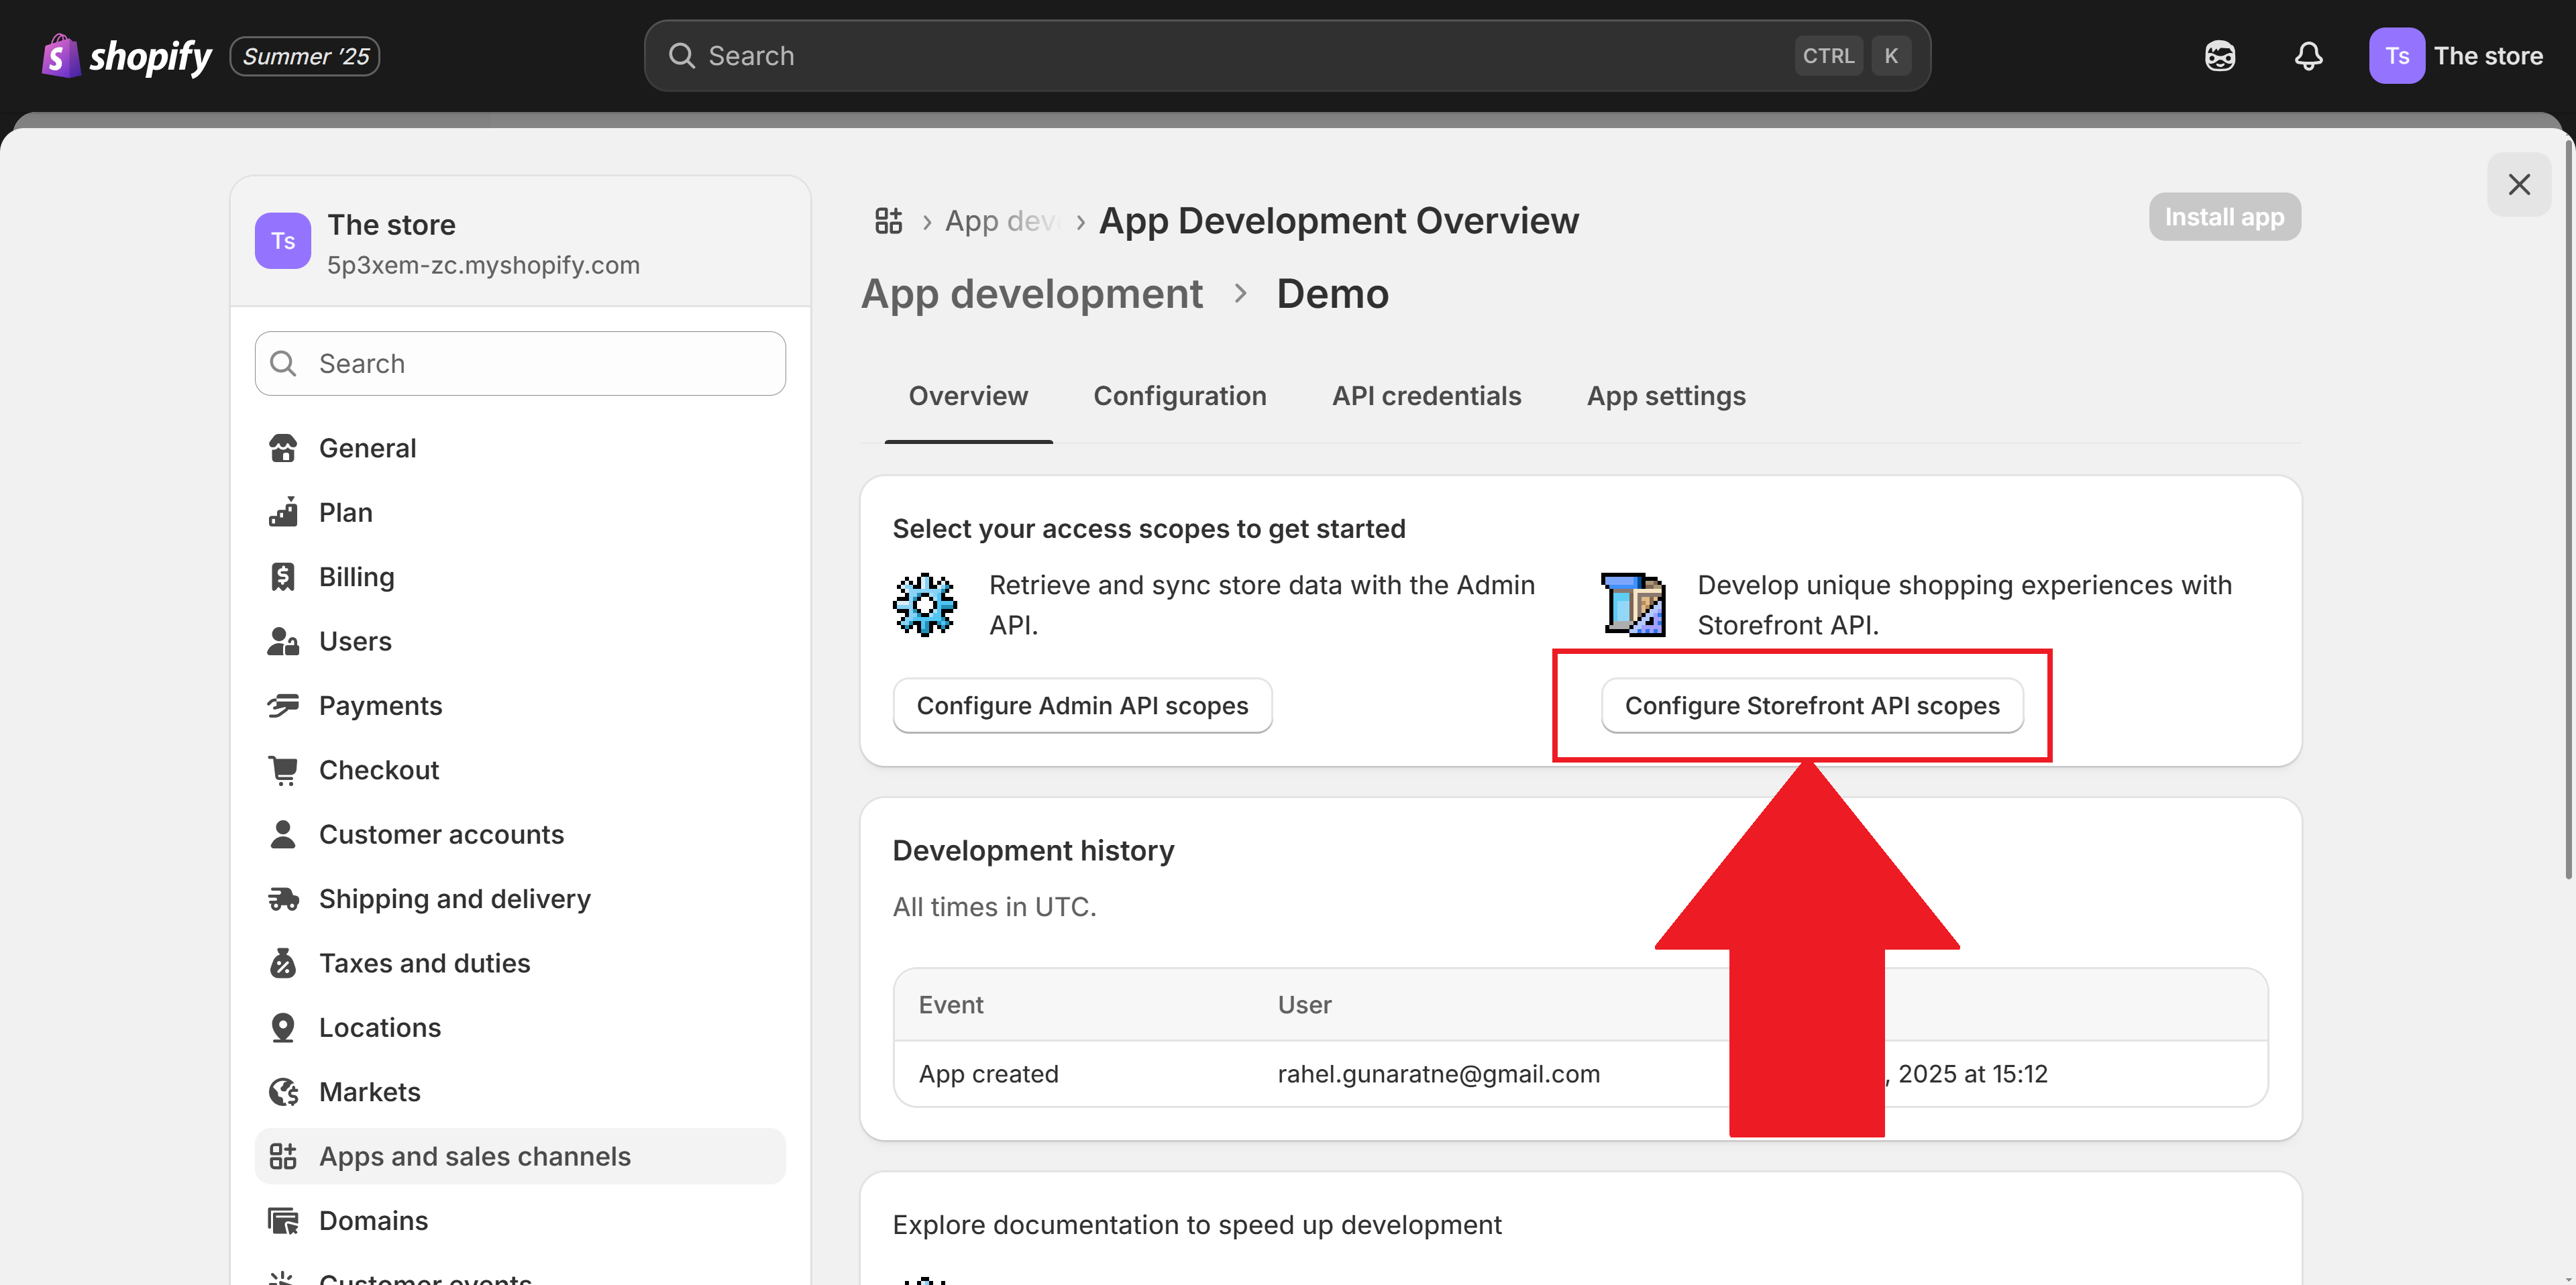
Task: Click the Shipping and delivery truck icon
Action: pos(283,898)
